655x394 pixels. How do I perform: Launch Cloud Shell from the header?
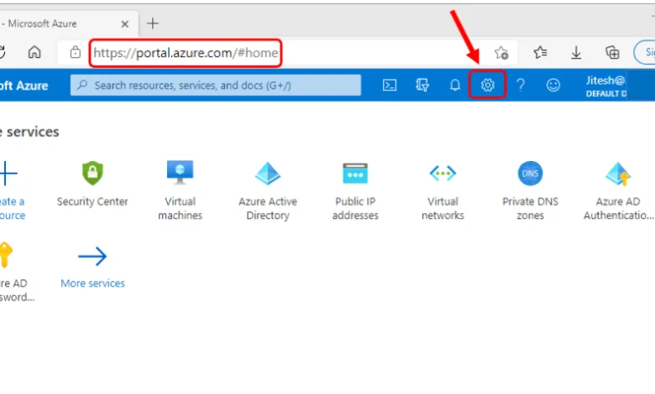click(x=390, y=85)
